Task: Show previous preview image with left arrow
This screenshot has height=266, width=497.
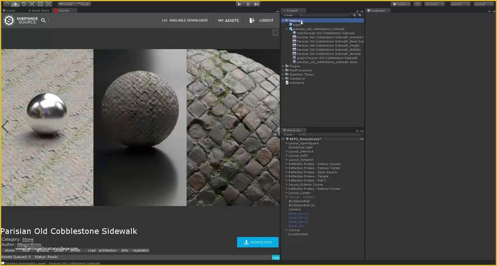Action: (x=5, y=126)
